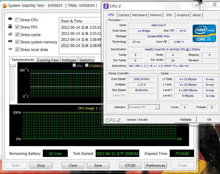Toggle the Stress cache checkbox
This screenshot has width=220, height=174.
[17, 35]
